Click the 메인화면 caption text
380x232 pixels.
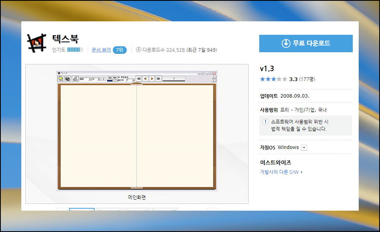[x=137, y=197]
